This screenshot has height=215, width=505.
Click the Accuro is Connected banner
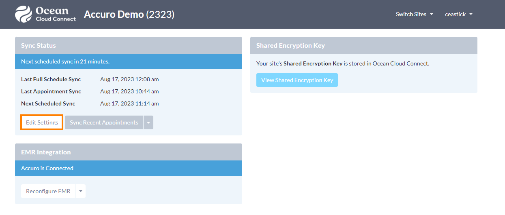129,168
